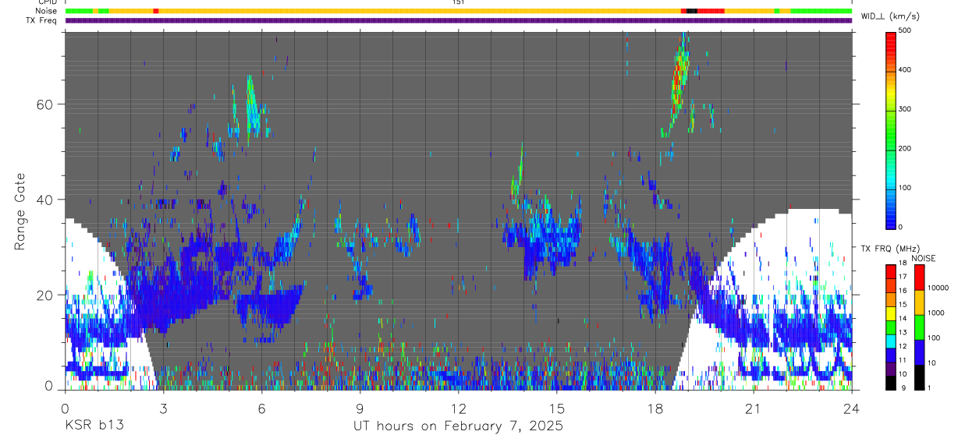Screen dimensions: 958x442
Task: Click the 21 tick on UT hours axis
Action: coord(754,408)
